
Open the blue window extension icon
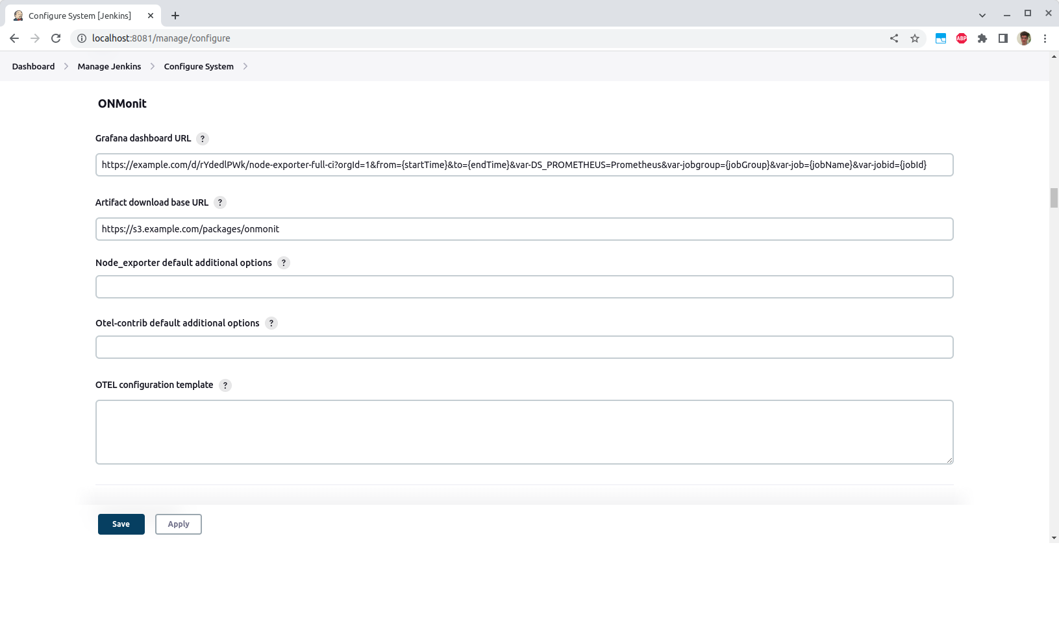click(x=941, y=38)
